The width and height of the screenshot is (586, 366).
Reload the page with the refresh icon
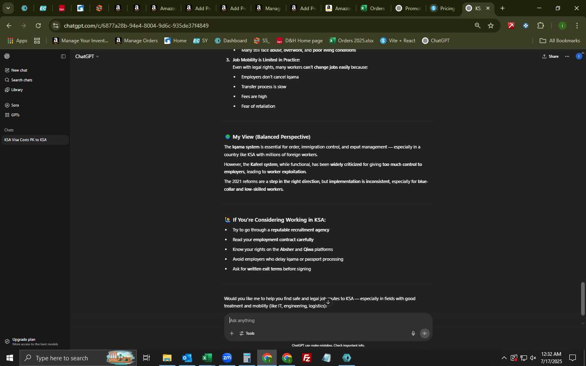tap(38, 26)
